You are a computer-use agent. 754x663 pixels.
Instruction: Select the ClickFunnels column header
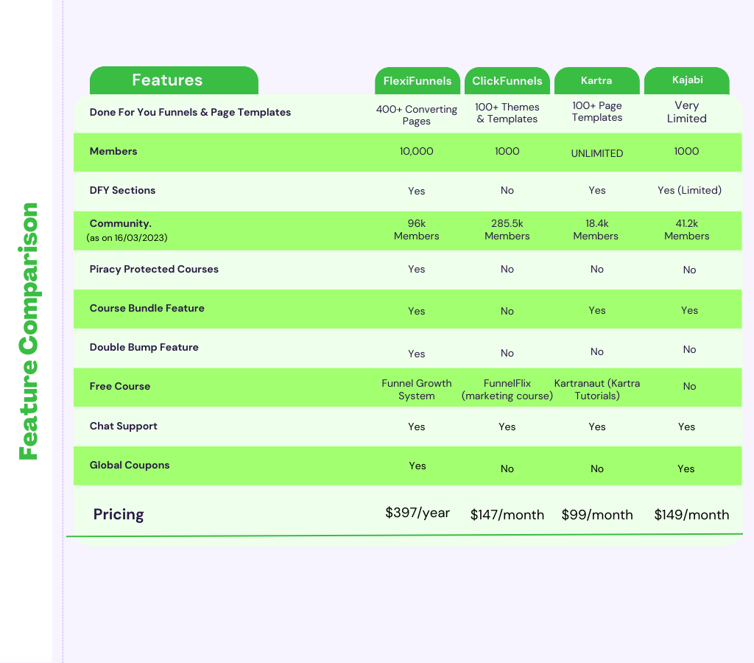tap(507, 81)
